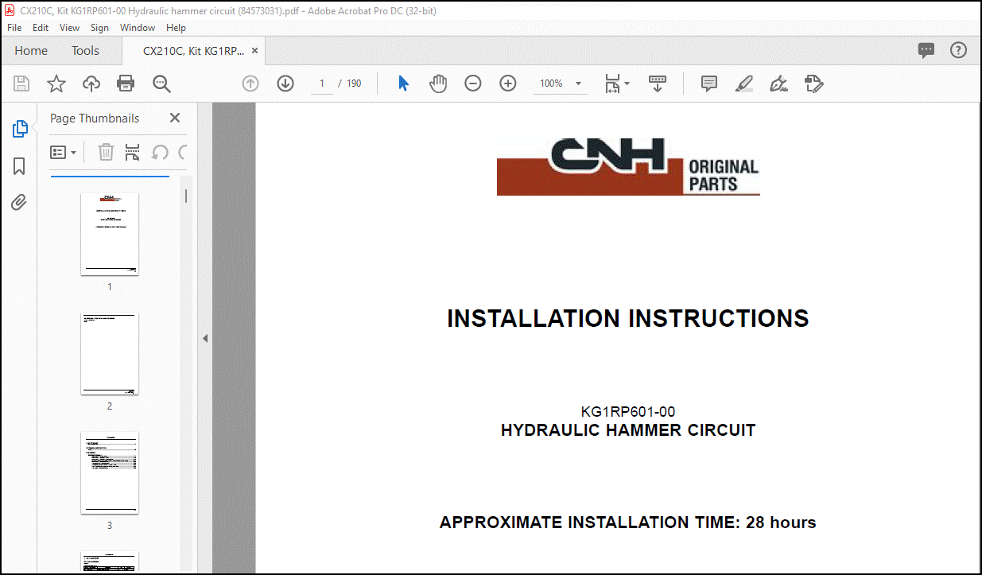This screenshot has height=575, width=982.
Task: Select the Highlight text tool
Action: pyautogui.click(x=744, y=84)
